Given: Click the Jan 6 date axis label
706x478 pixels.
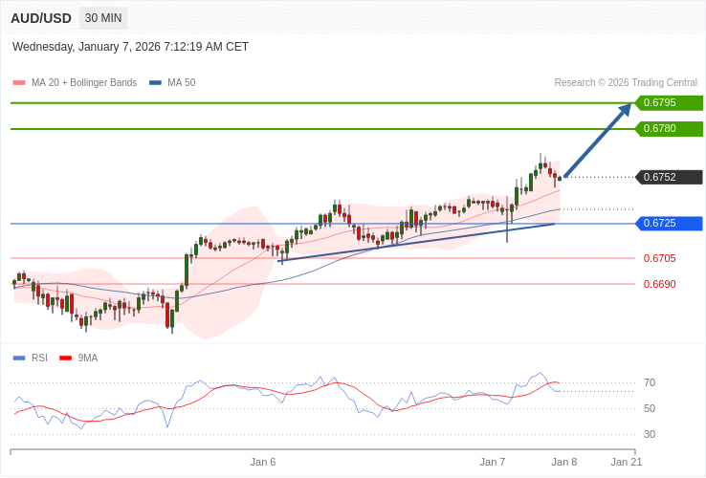Looking at the screenshot, I should pos(263,462).
